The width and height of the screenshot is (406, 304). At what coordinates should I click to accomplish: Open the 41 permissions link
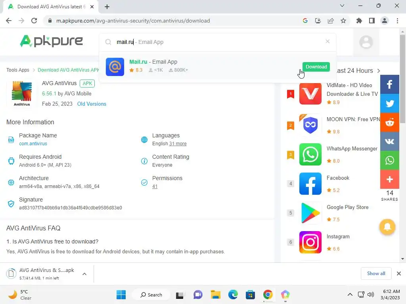click(155, 186)
